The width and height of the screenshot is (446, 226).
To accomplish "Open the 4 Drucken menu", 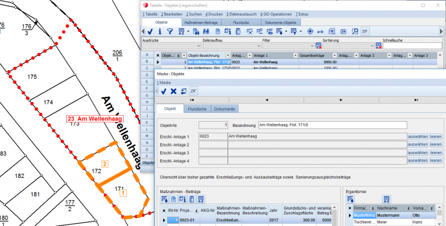I will tap(214, 14).
